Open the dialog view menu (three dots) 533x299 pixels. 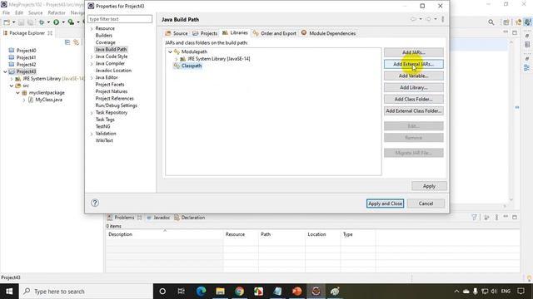coord(442,19)
